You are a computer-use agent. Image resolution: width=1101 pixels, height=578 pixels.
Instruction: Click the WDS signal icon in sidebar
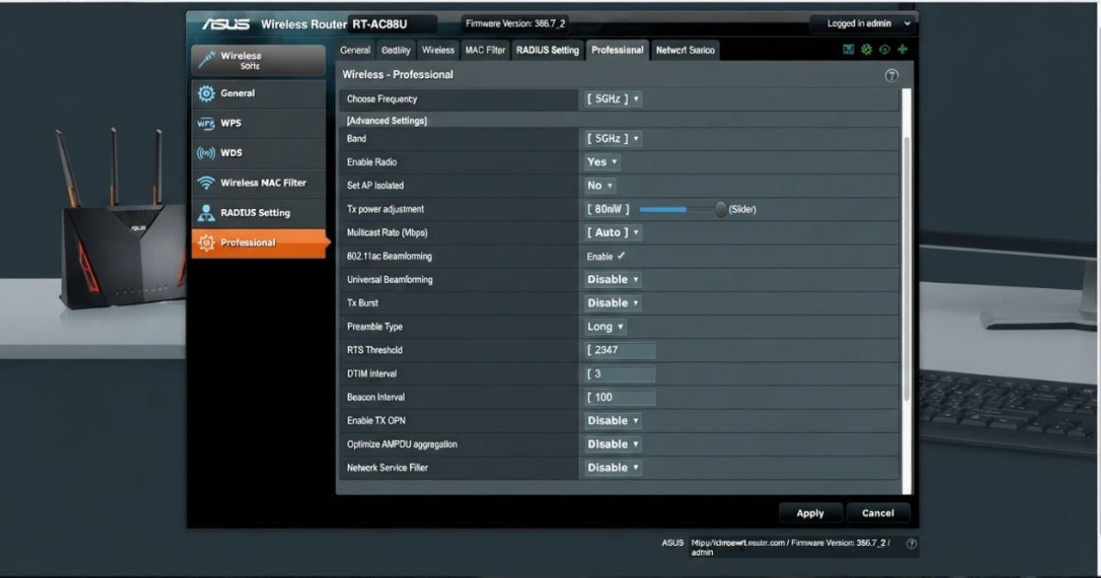(x=206, y=153)
